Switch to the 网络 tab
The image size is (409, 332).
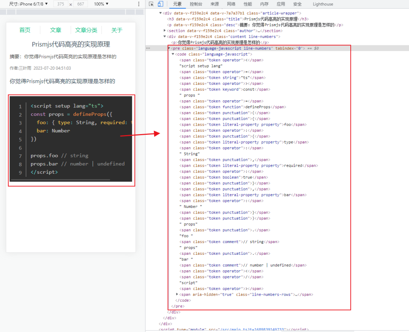(231, 4)
